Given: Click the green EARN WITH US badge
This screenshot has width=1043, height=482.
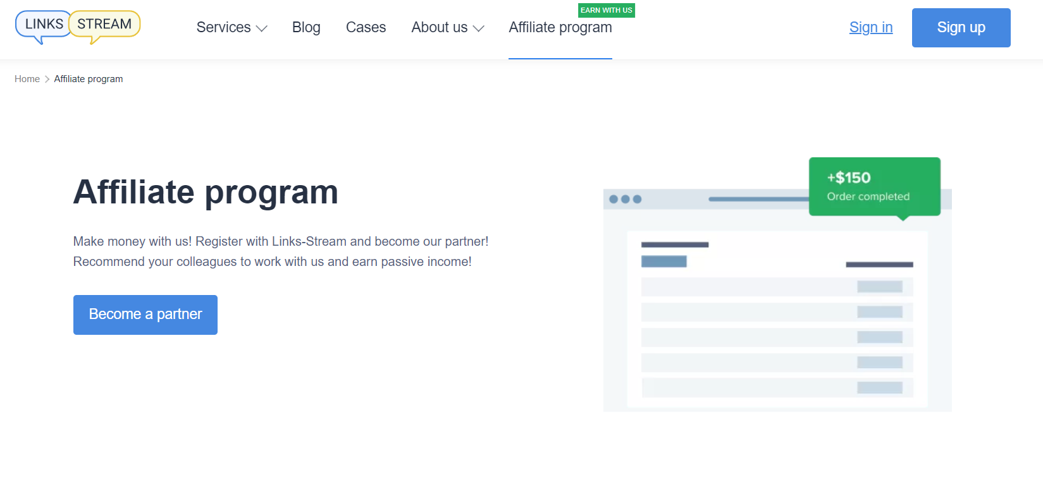Looking at the screenshot, I should click(606, 10).
